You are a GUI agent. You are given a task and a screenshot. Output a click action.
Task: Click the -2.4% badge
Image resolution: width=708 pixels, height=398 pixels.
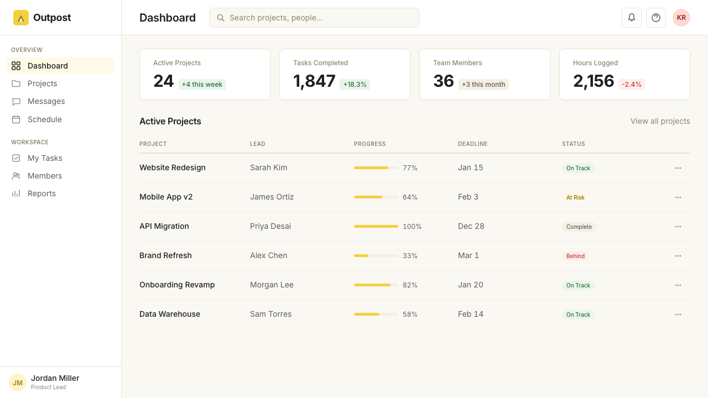click(x=632, y=85)
